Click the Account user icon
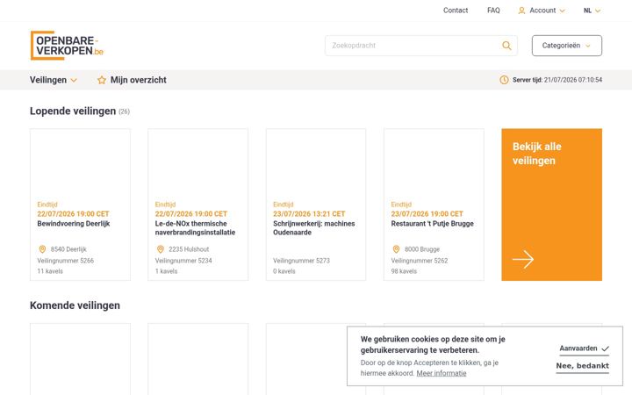Image resolution: width=632 pixels, height=395 pixels. pos(521,11)
